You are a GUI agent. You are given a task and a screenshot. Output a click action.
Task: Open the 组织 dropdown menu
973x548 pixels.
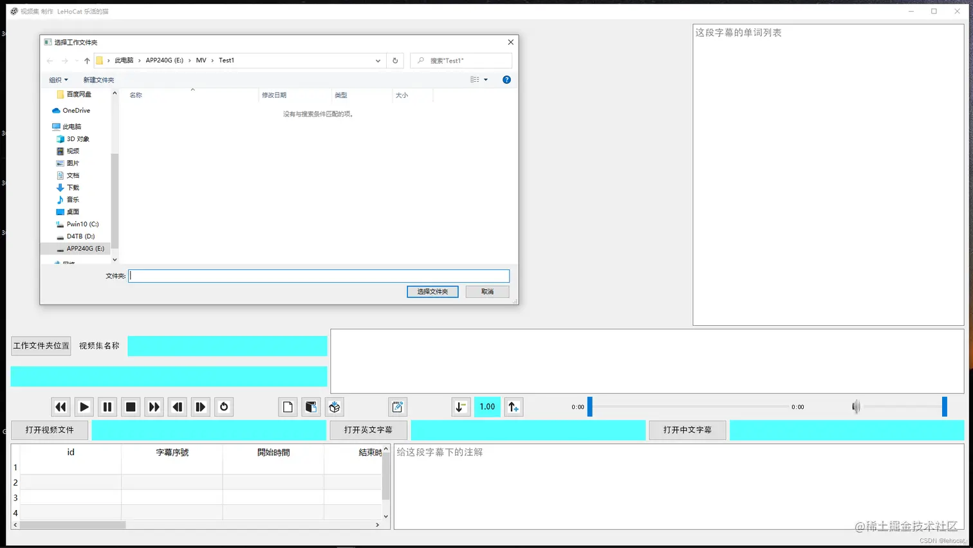click(59, 80)
